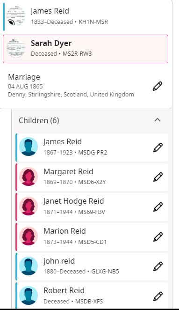179x310 pixels.
Task: Select child James Reid MSDG-PR2
Action: point(63,141)
